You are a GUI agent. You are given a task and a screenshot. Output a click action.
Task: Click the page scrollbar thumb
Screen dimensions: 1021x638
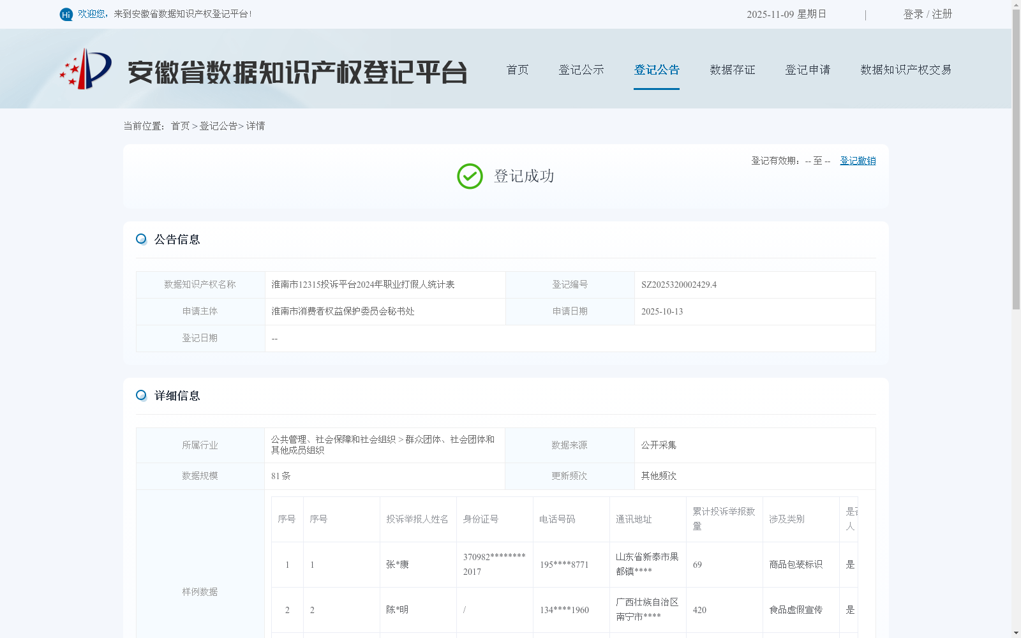1016,159
